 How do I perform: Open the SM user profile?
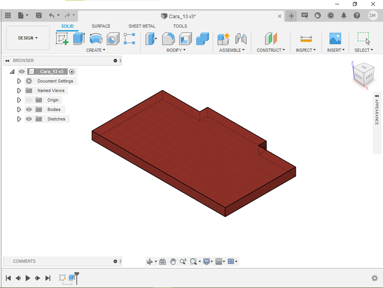[x=372, y=16]
